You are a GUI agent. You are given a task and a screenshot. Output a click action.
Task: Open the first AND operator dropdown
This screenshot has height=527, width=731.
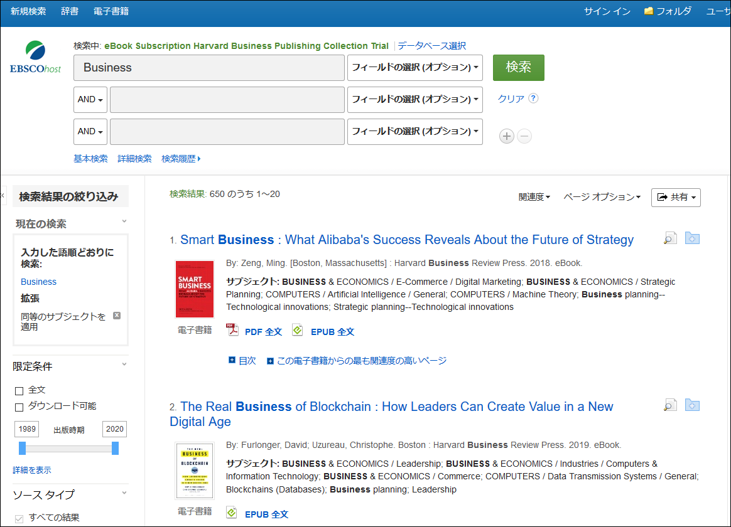(90, 100)
